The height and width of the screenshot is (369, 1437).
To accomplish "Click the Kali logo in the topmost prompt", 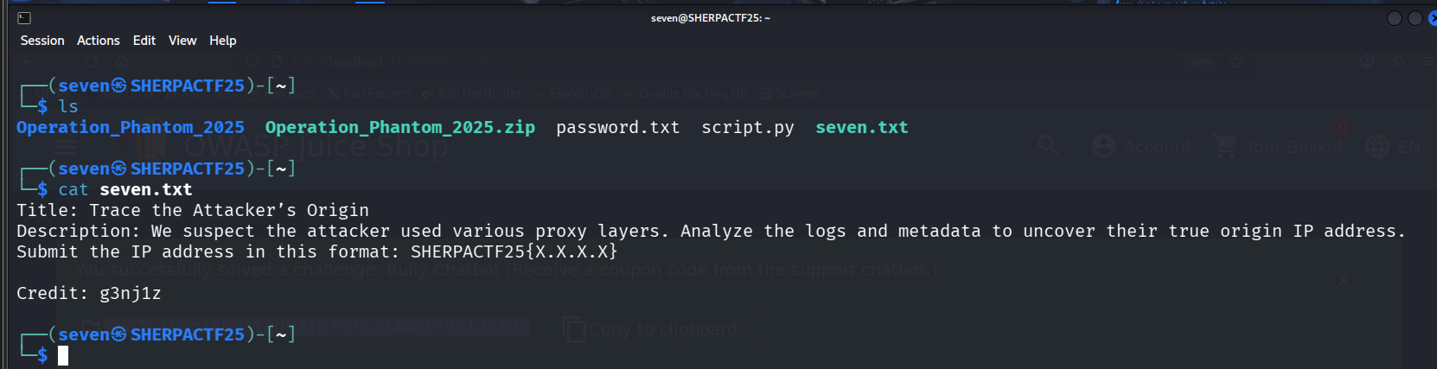I will 119,86.
